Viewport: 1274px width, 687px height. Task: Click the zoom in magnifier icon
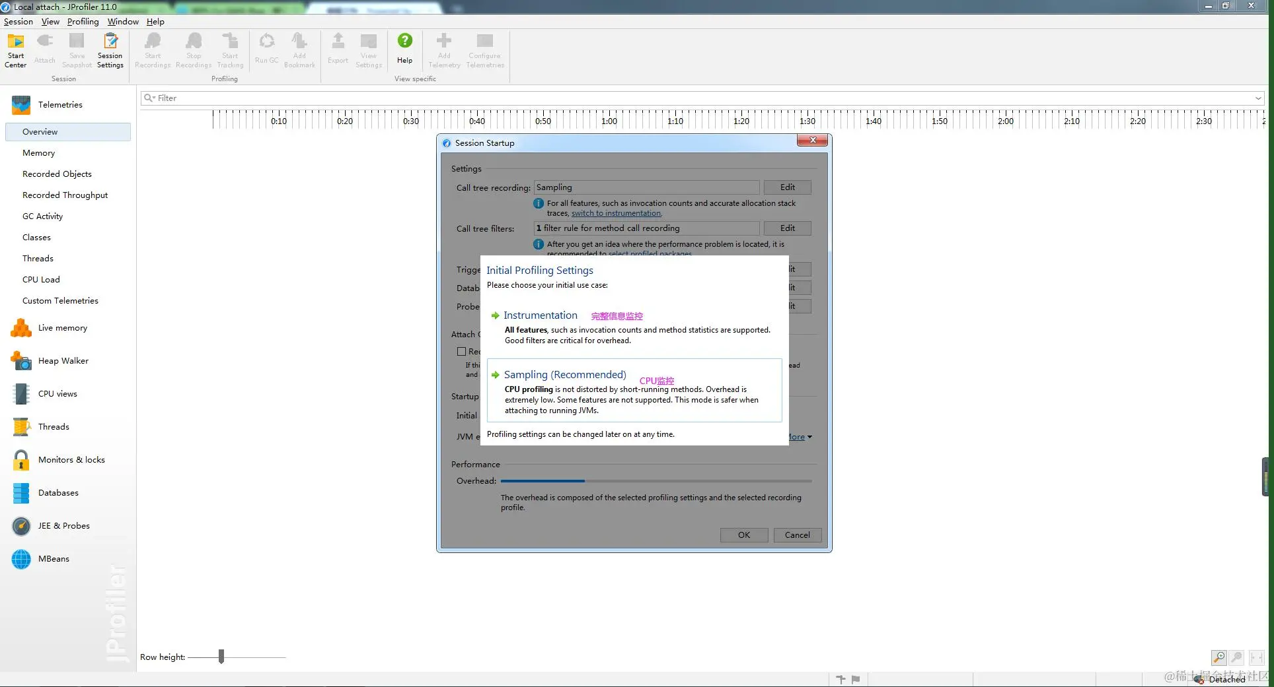click(x=1218, y=657)
